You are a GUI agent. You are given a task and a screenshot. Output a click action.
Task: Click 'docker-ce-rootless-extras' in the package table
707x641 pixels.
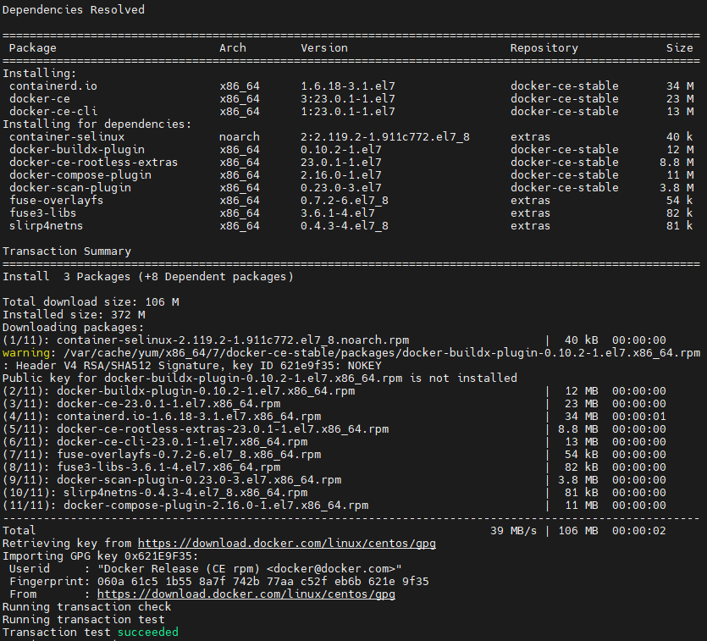tap(94, 163)
